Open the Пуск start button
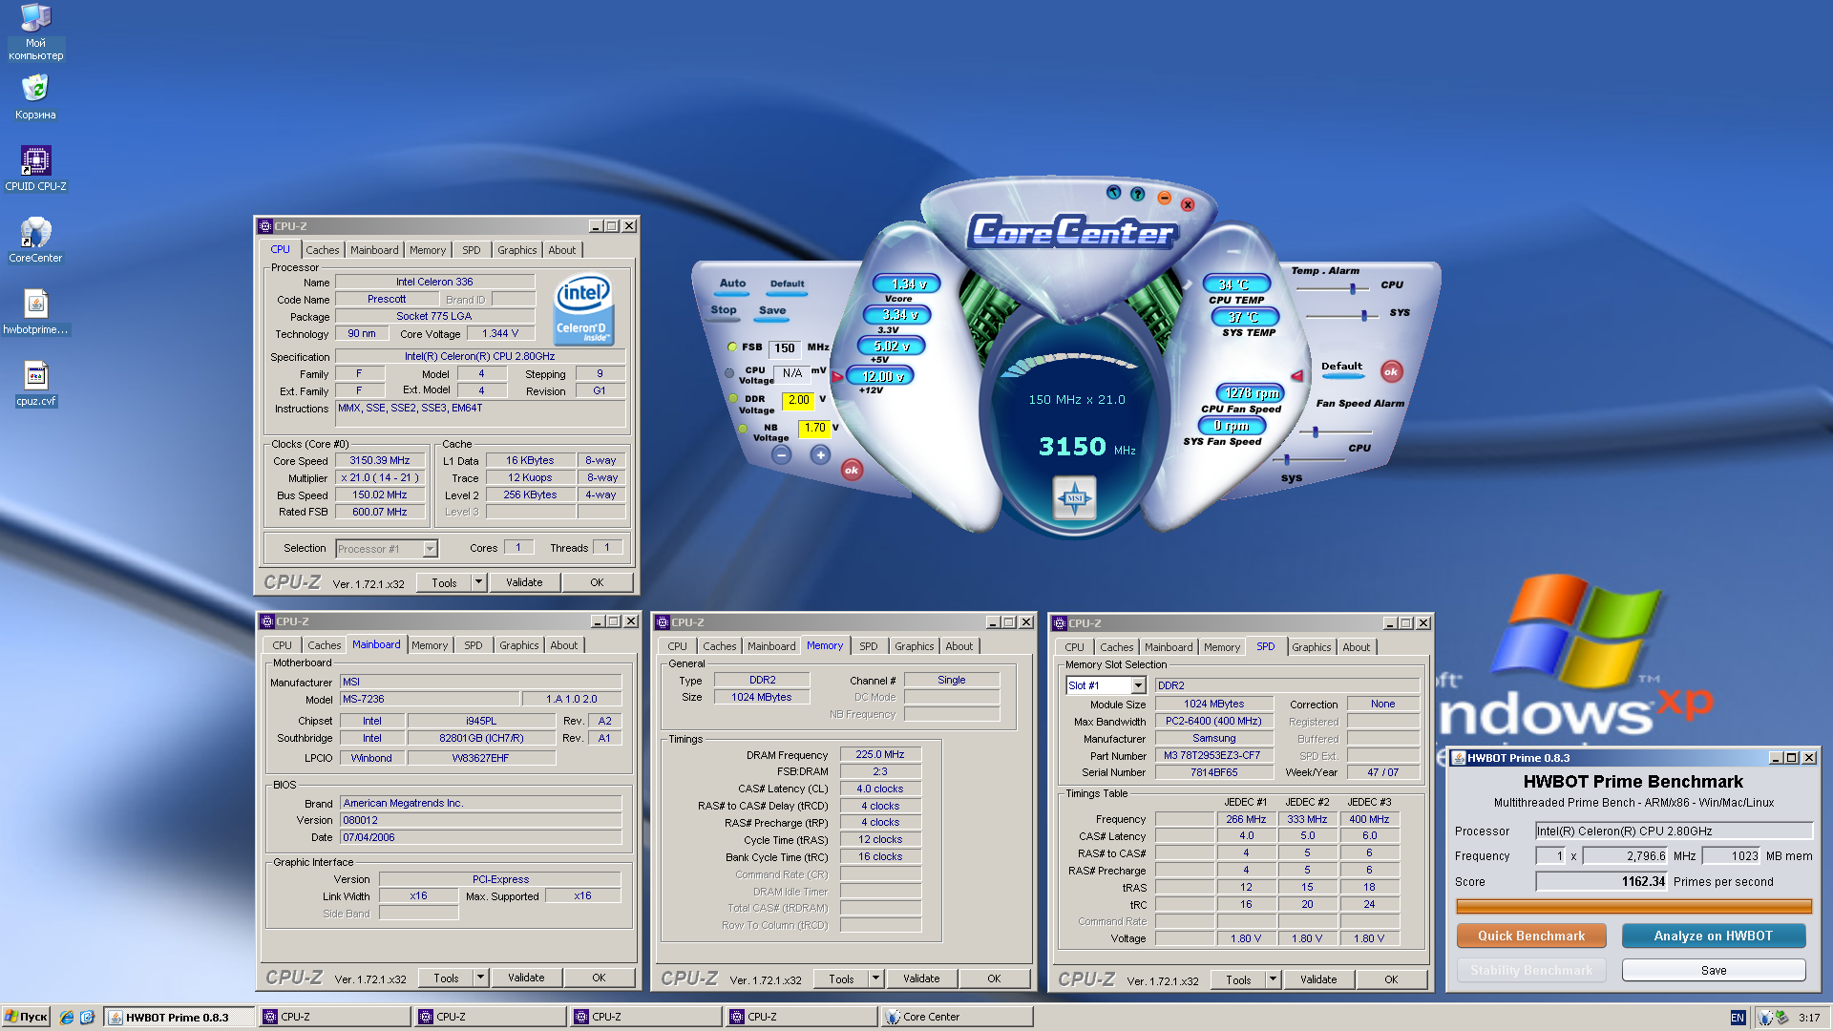Screen dimensions: 1833x1031 click(x=26, y=1017)
